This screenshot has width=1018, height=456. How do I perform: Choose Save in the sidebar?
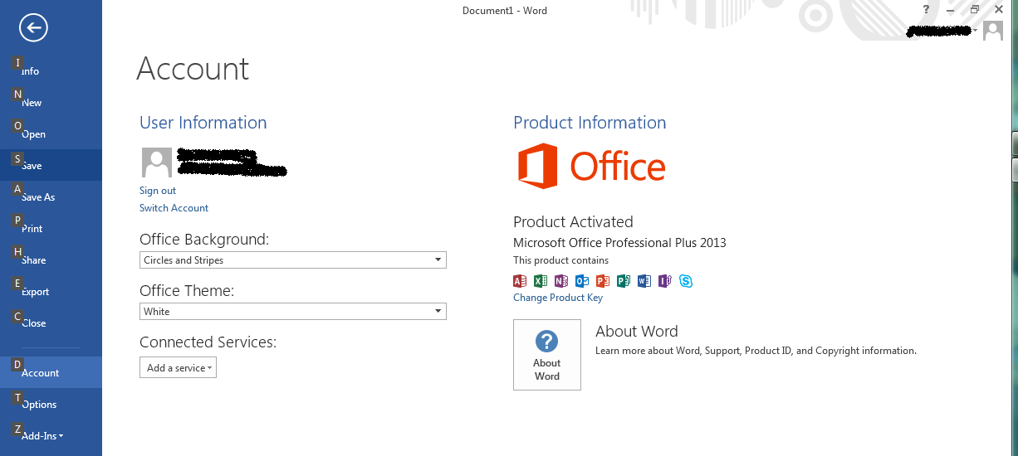pyautogui.click(x=51, y=165)
